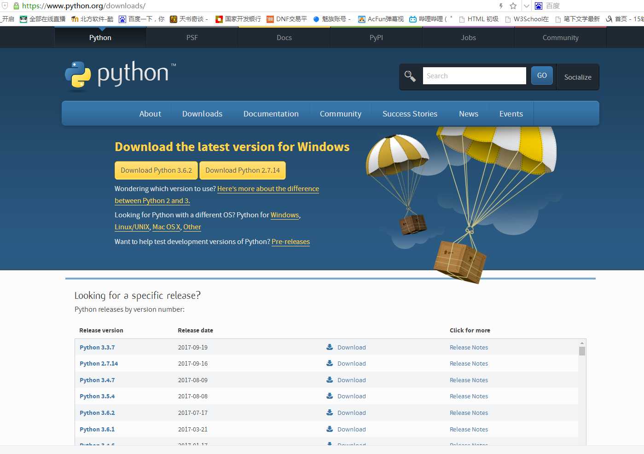Open the Pre-releases link
The image size is (644, 454).
(x=290, y=242)
